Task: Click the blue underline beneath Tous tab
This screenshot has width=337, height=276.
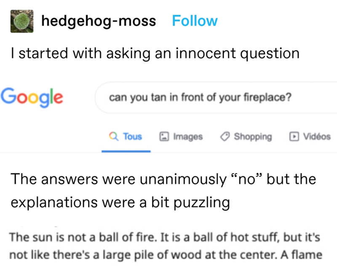Action: pyautogui.click(x=126, y=151)
